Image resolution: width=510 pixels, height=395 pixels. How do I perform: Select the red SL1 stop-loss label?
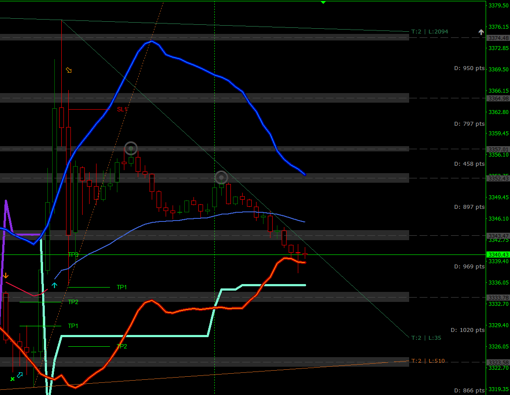click(x=122, y=109)
